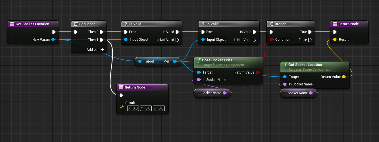
Task: Click the title icon of the Return Node with X Y Z fields
Action: pos(121,87)
